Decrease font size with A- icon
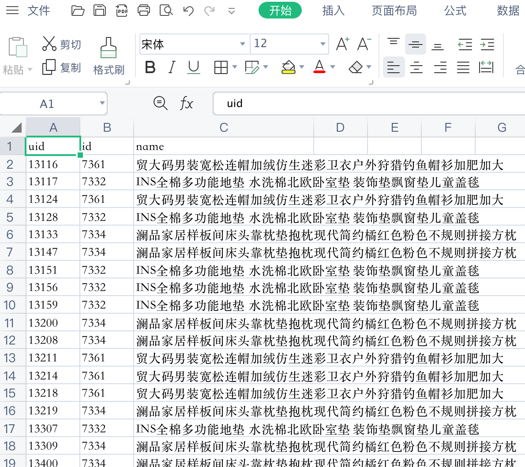The image size is (525, 467). point(364,44)
